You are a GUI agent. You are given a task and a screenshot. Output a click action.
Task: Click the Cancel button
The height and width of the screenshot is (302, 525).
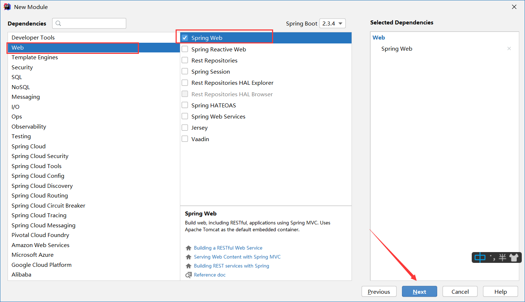pyautogui.click(x=460, y=292)
